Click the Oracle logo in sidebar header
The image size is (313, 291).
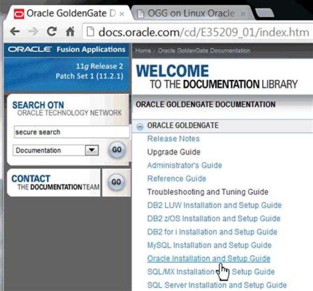coord(30,49)
